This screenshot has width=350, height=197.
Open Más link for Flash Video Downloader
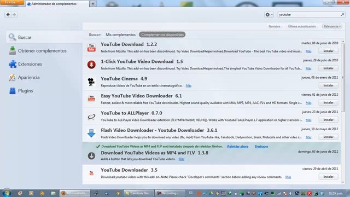(308, 137)
